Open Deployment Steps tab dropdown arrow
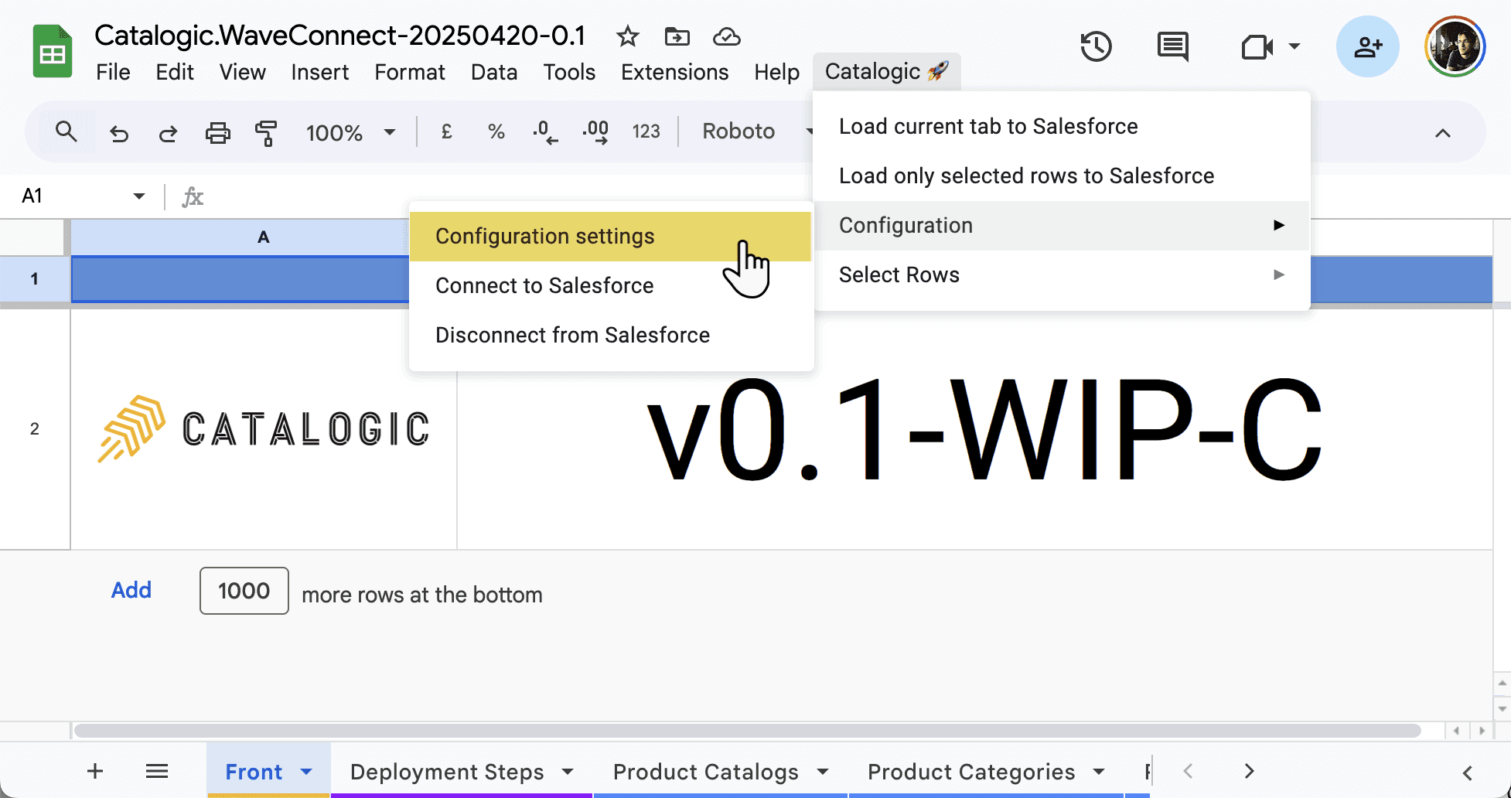Viewport: 1511px width, 798px height. click(x=568, y=772)
